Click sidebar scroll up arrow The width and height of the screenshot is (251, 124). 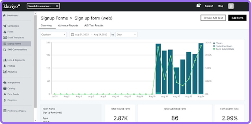point(35,14)
